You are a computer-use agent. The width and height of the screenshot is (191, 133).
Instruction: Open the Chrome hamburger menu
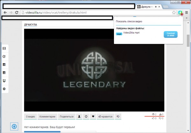tap(187, 12)
